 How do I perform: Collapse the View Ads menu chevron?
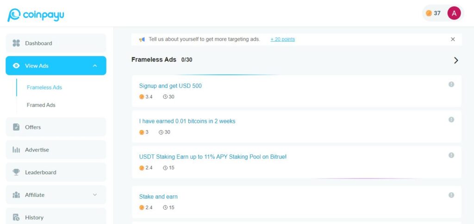[x=95, y=66]
